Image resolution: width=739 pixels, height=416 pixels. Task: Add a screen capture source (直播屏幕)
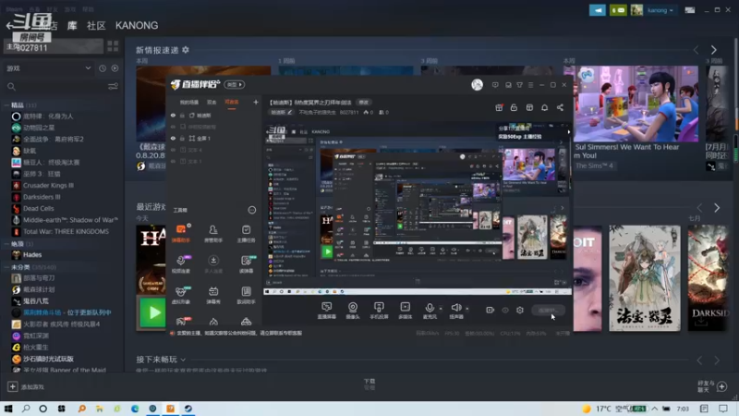[x=327, y=311]
